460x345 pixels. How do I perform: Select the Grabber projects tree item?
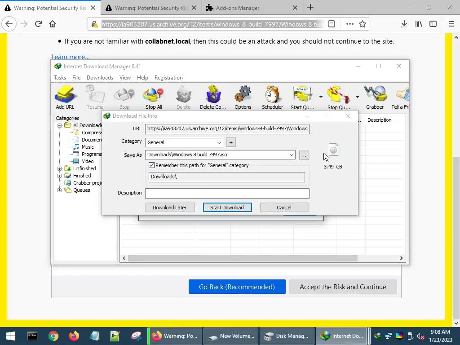pos(84,183)
